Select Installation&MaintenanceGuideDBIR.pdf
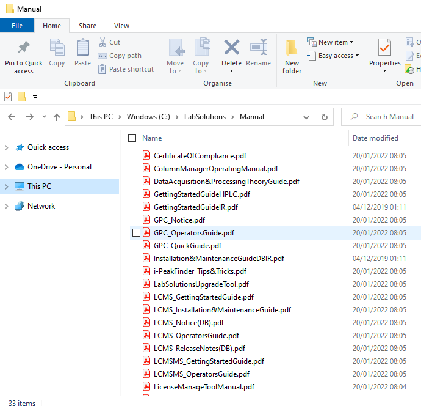Image resolution: width=421 pixels, height=406 pixels. pyautogui.click(x=219, y=259)
